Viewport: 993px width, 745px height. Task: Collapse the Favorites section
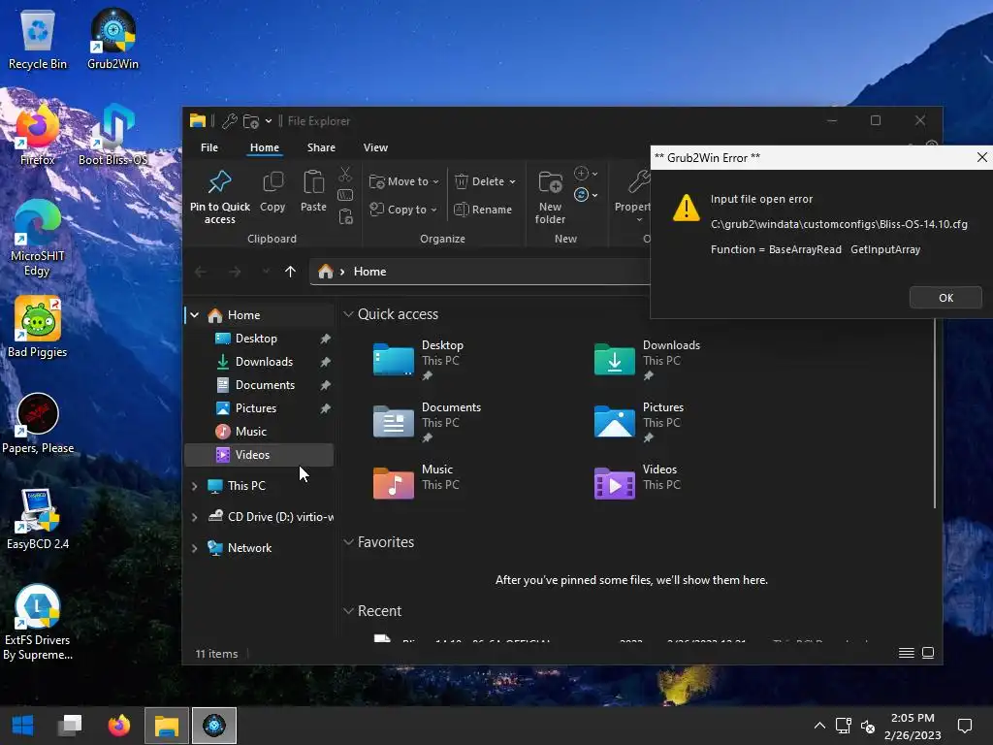coord(348,542)
